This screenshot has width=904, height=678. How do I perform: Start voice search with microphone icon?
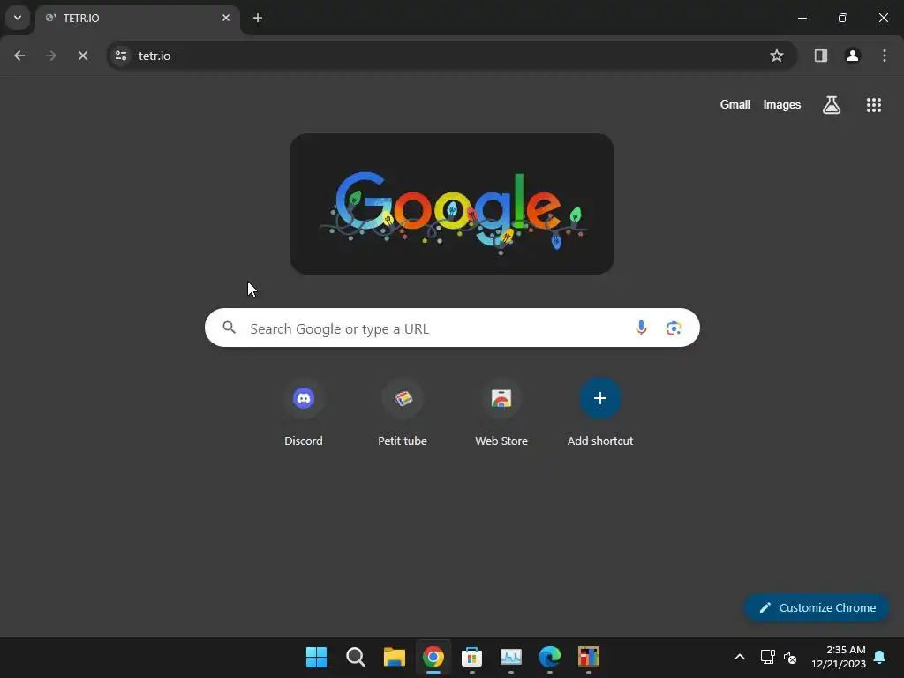tap(641, 328)
